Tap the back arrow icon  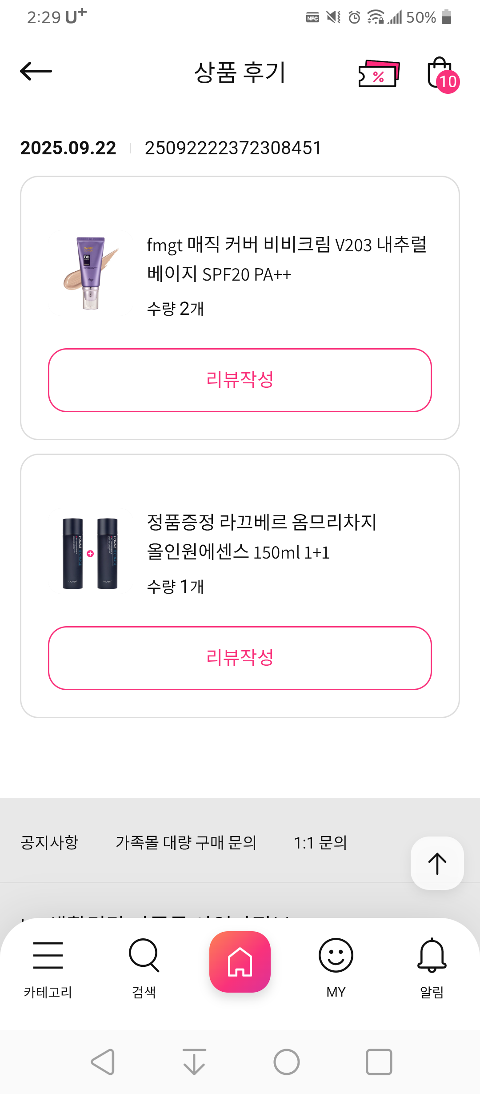pyautogui.click(x=36, y=71)
